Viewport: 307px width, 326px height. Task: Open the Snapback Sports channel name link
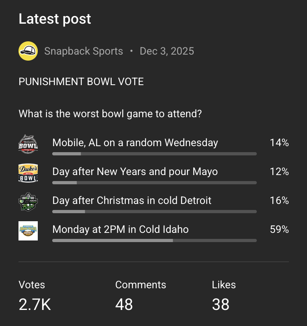click(x=84, y=51)
